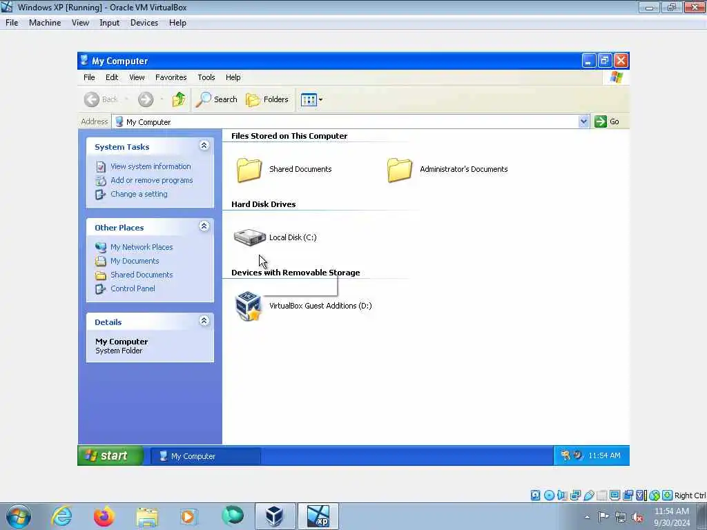Switch to VirtualBox Manager taskbar icon

click(x=275, y=516)
